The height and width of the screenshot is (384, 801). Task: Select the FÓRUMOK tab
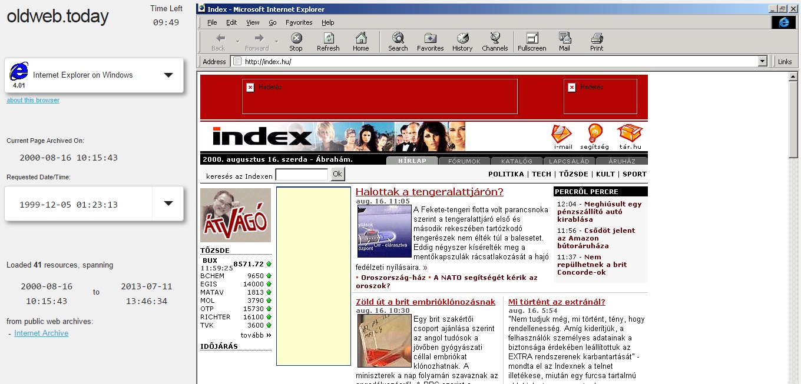click(x=464, y=161)
